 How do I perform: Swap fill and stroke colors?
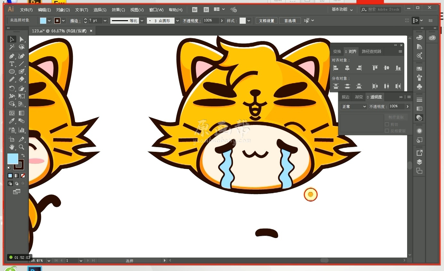(23, 155)
